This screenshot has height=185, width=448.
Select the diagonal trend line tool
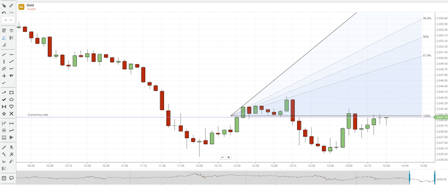coord(4,54)
